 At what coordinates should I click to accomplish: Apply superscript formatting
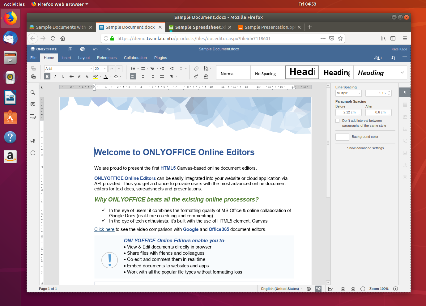[x=79, y=76]
